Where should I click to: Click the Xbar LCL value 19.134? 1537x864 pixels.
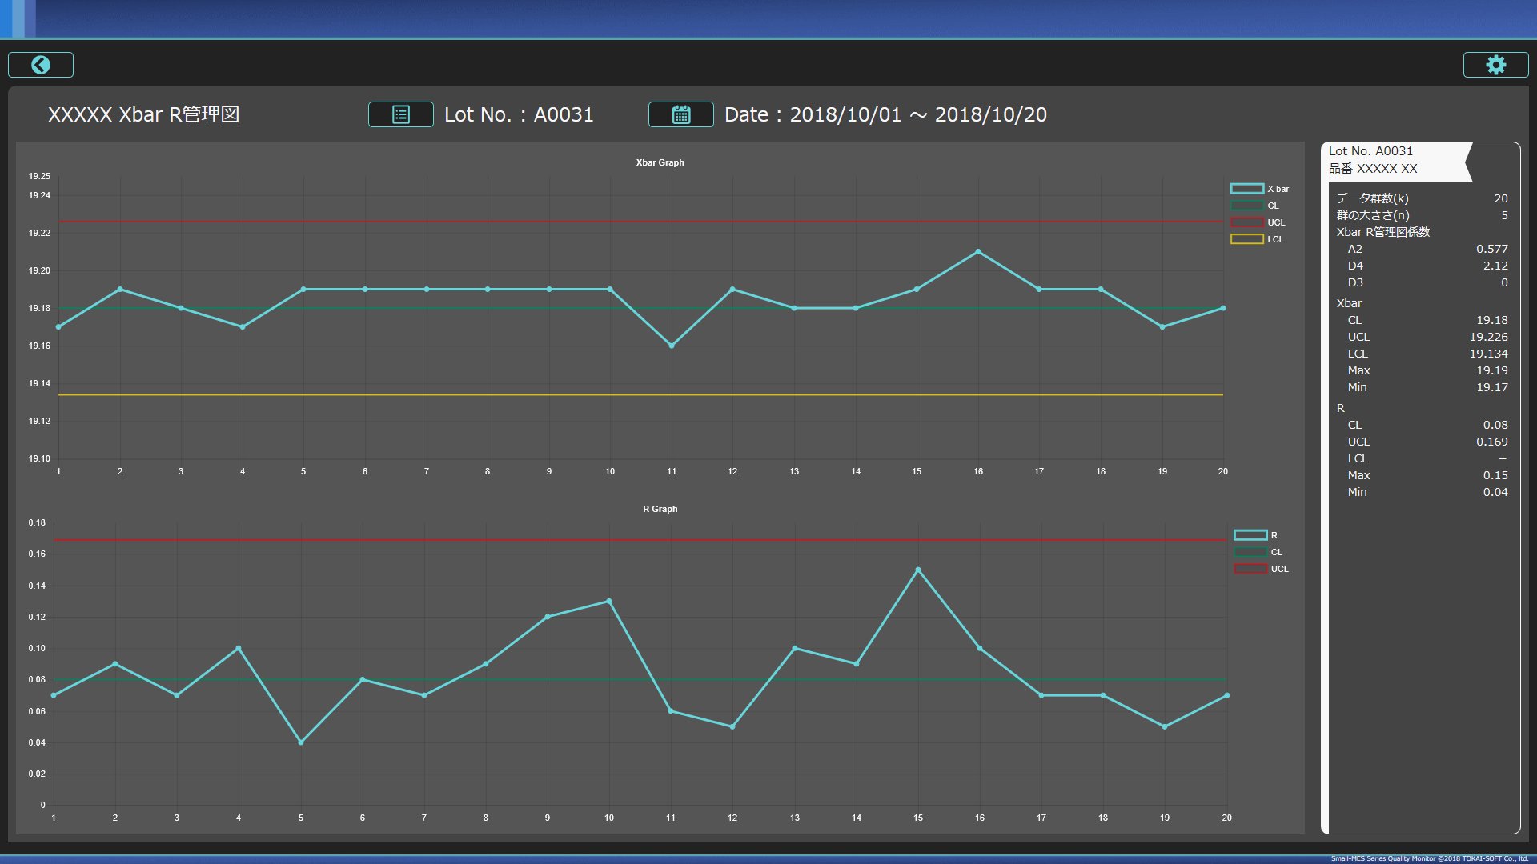coord(1488,354)
